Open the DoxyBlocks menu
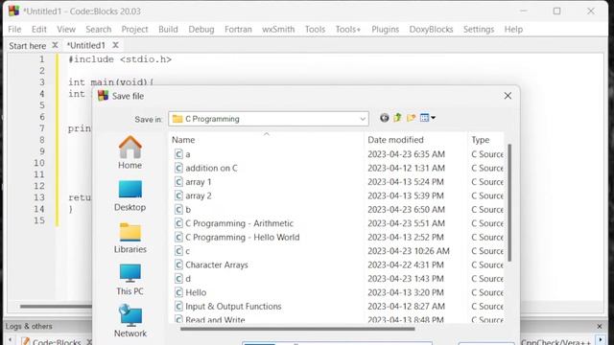 [x=431, y=30]
